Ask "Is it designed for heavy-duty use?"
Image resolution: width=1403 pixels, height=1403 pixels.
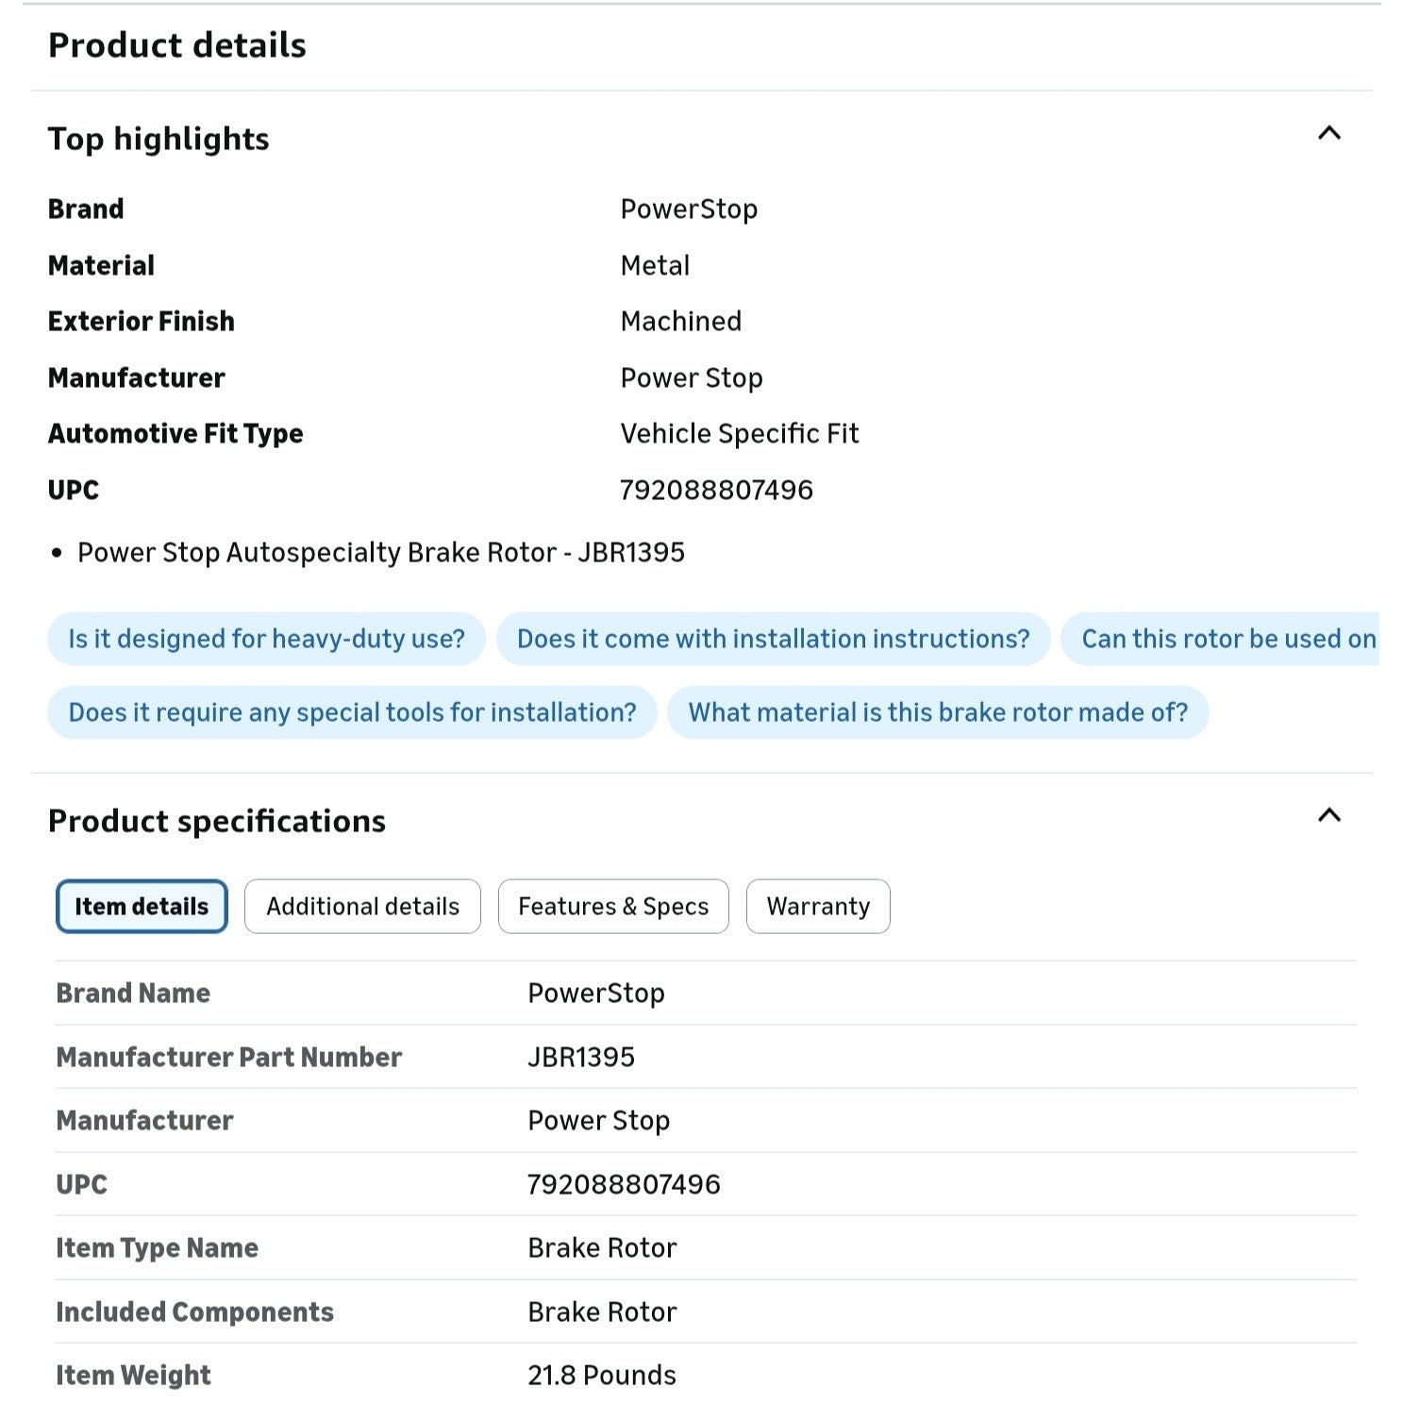click(x=266, y=639)
